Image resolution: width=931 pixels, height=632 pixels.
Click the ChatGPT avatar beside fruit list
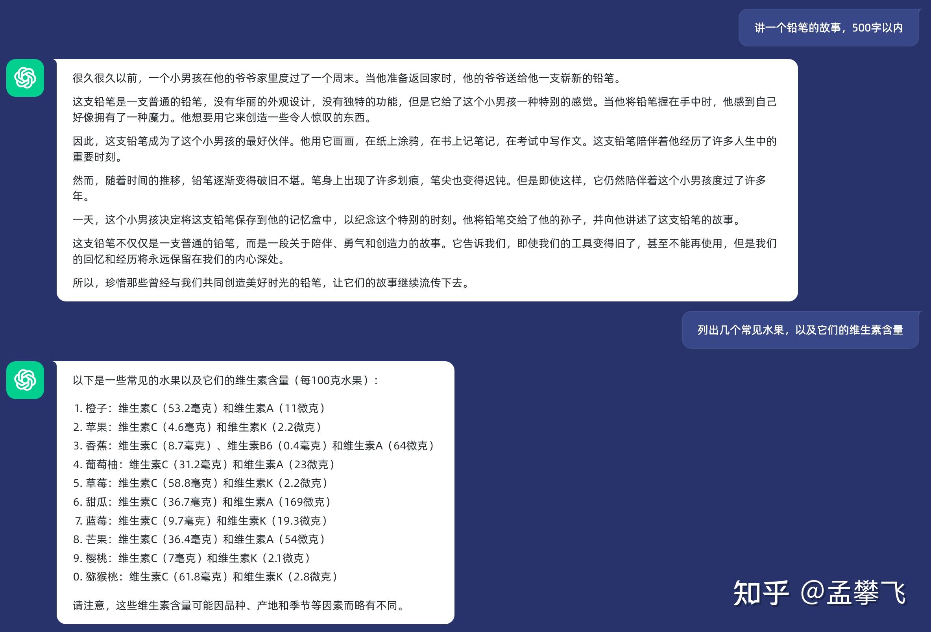pos(25,380)
